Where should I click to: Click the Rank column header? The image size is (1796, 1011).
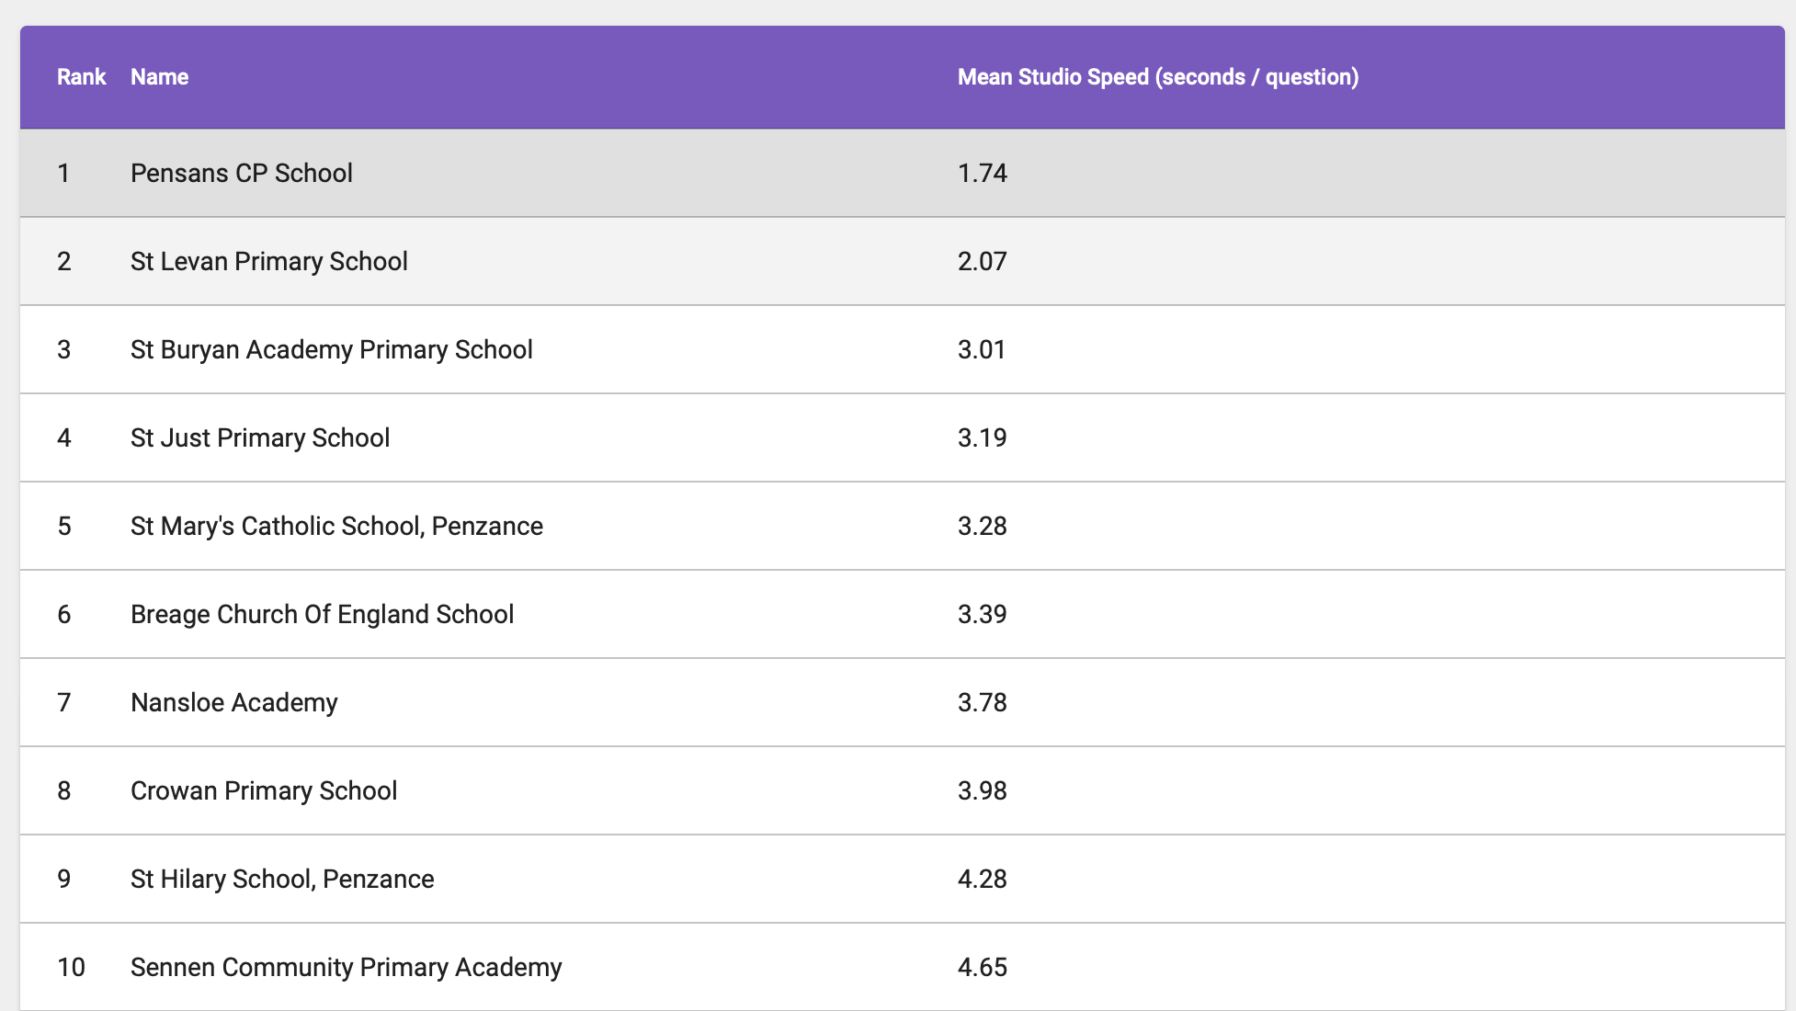(81, 77)
